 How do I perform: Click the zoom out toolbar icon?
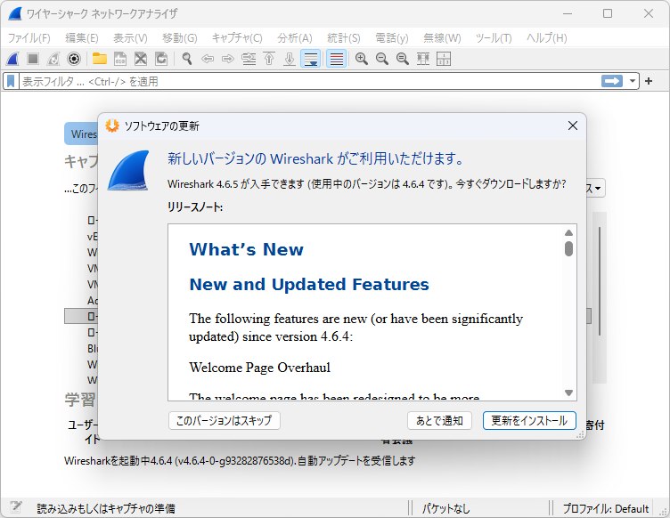[382, 59]
